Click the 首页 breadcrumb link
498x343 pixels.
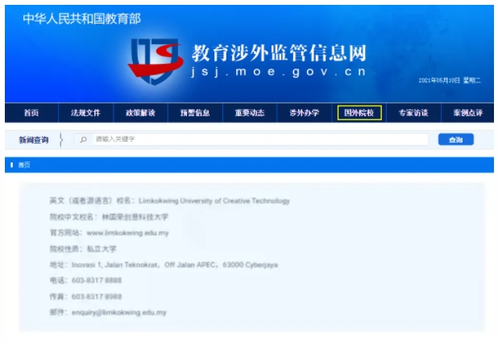(x=24, y=165)
